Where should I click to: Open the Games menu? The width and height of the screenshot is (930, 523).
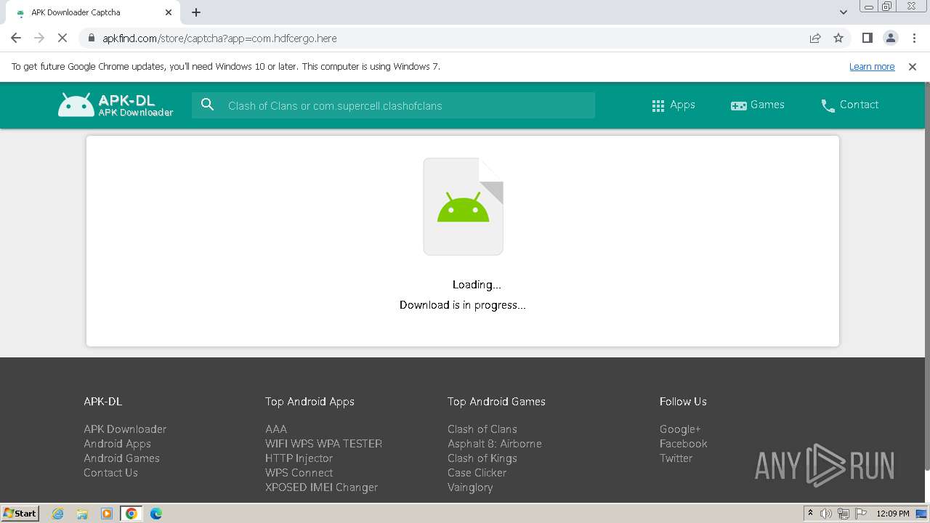pos(757,105)
